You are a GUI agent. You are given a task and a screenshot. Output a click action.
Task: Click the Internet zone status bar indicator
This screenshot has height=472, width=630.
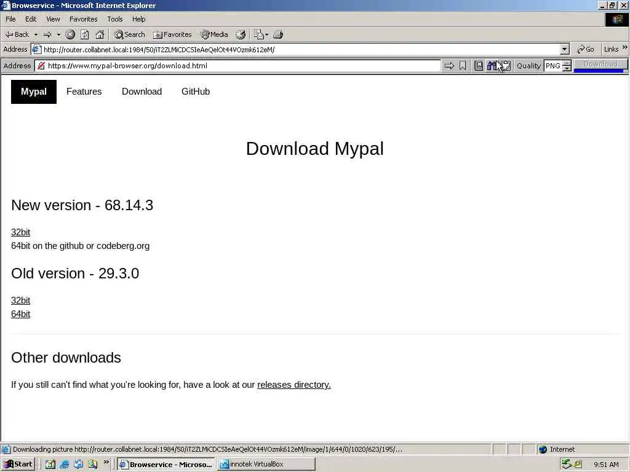[557, 449]
